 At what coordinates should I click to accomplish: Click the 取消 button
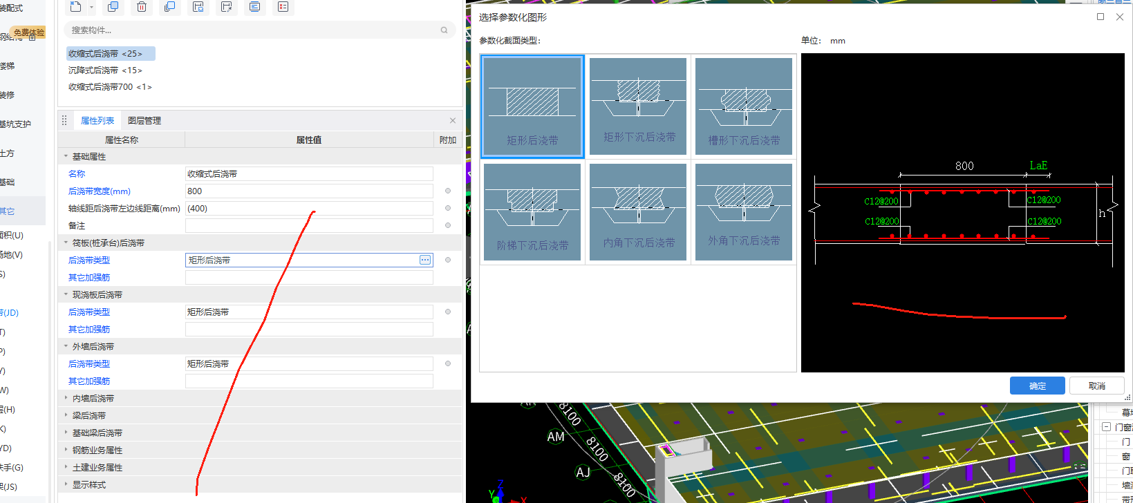pos(1096,386)
